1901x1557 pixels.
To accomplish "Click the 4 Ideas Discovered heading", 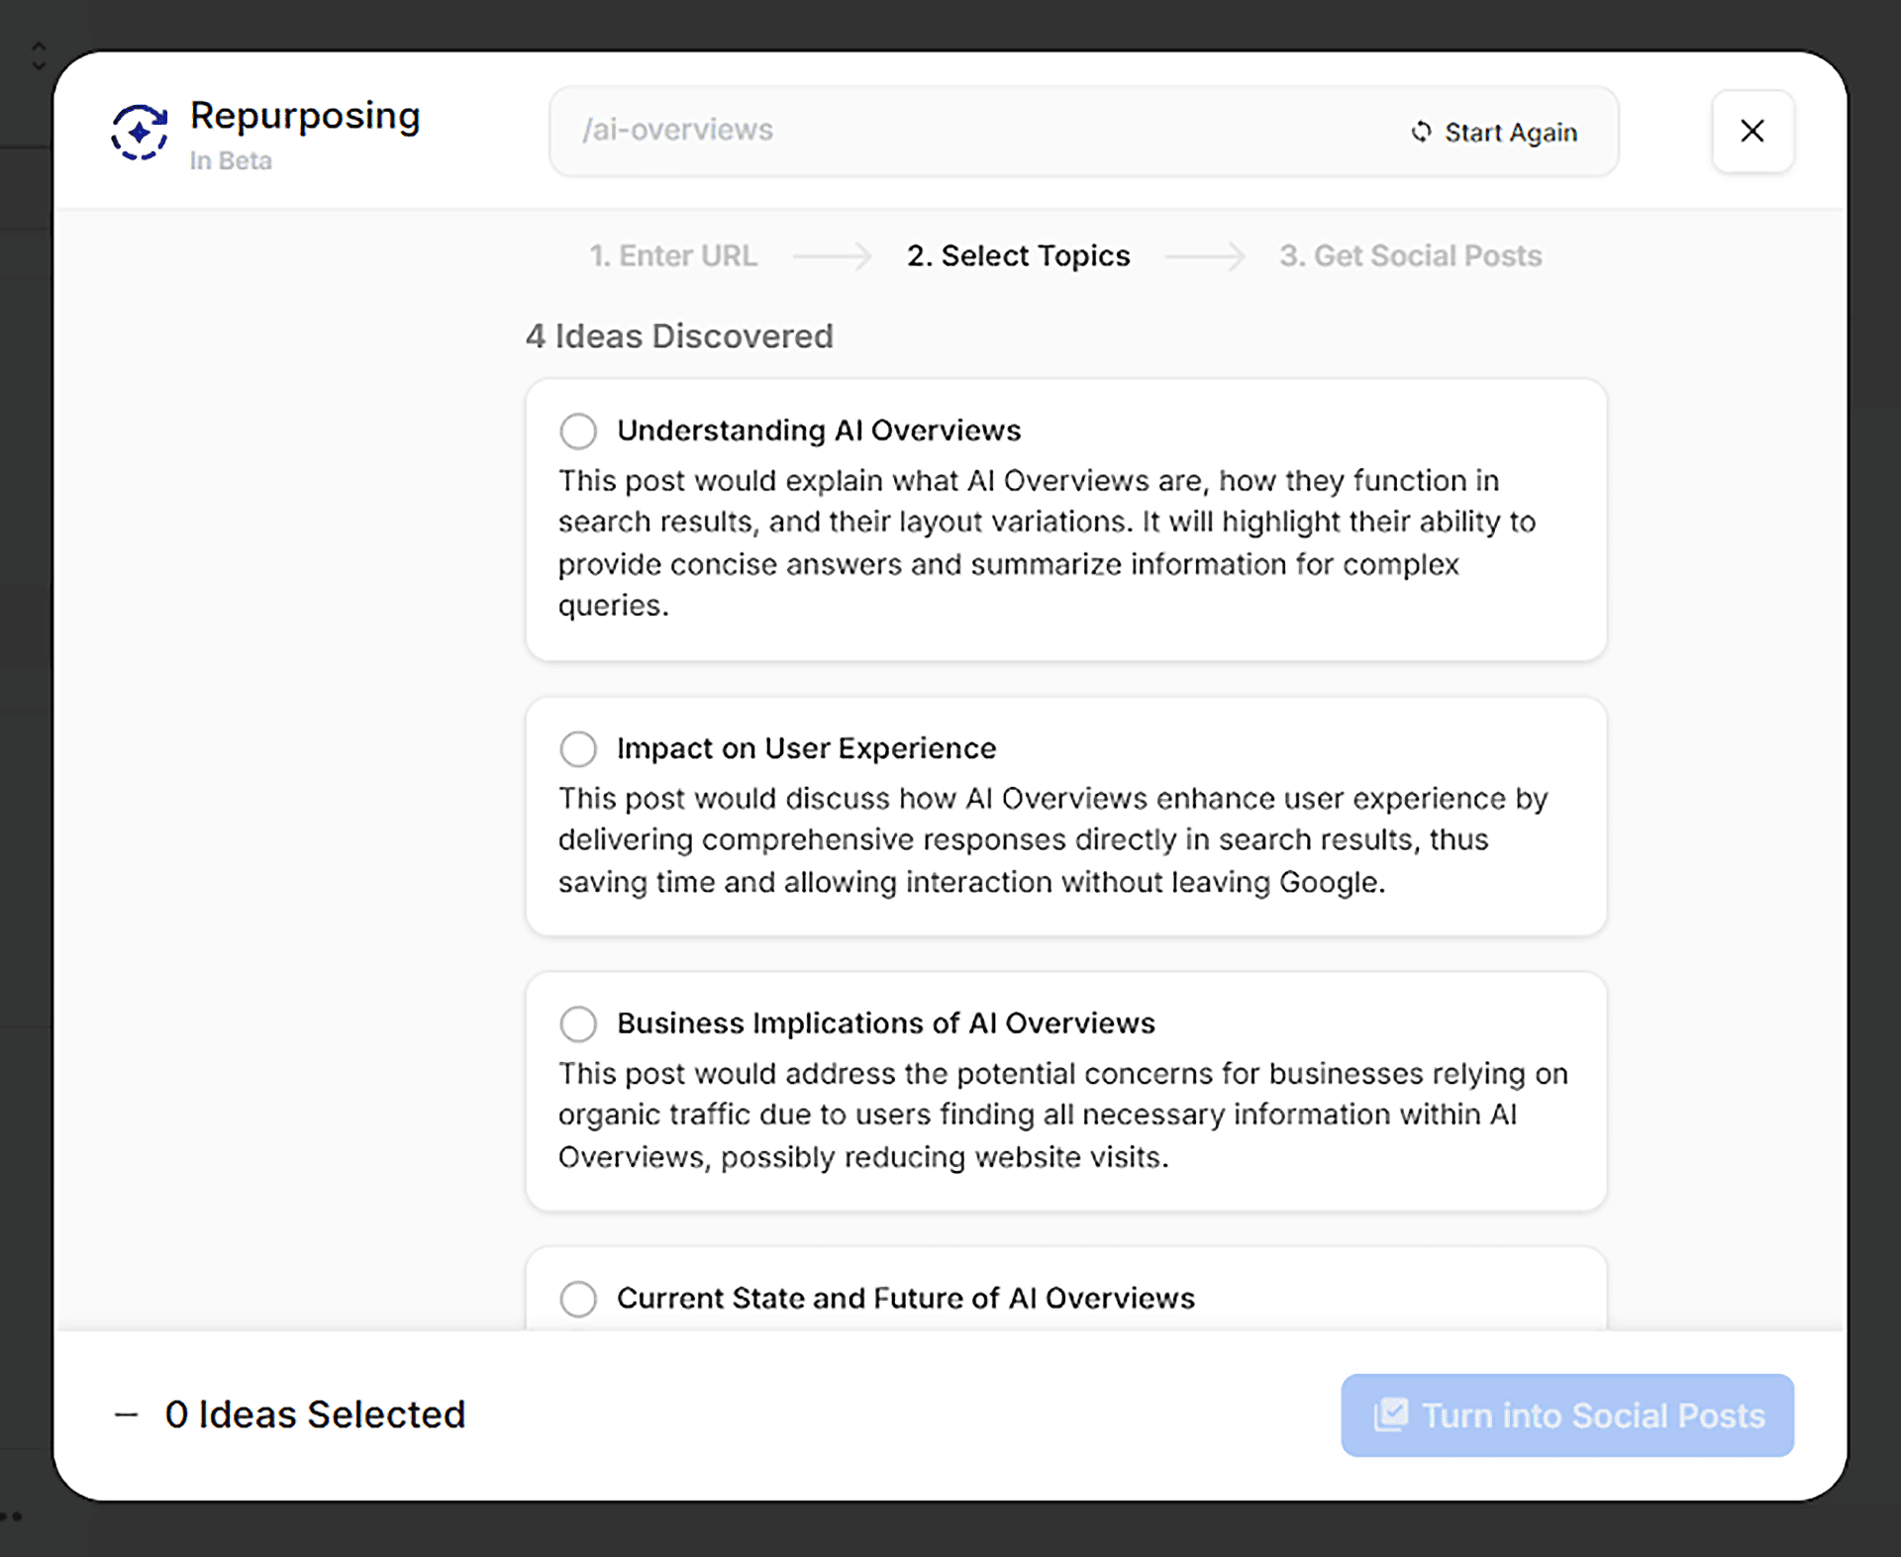I will coord(679,337).
